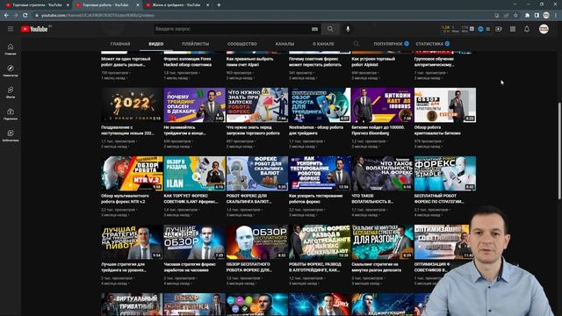Open СООБЩЕСТВО channel tab
The image size is (562, 316).
click(x=242, y=44)
